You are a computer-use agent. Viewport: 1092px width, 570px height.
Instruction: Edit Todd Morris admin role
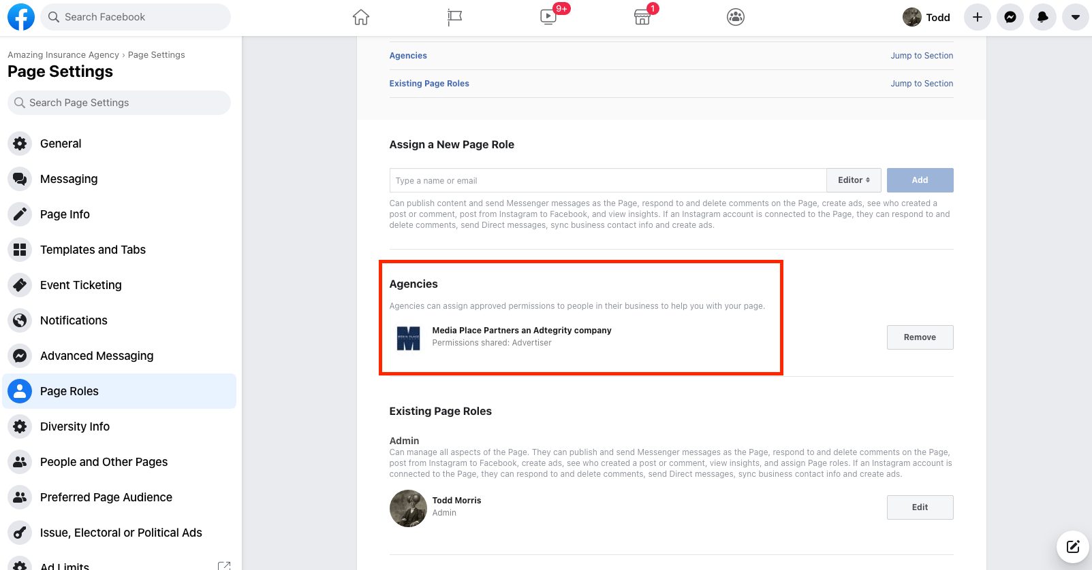pos(920,507)
